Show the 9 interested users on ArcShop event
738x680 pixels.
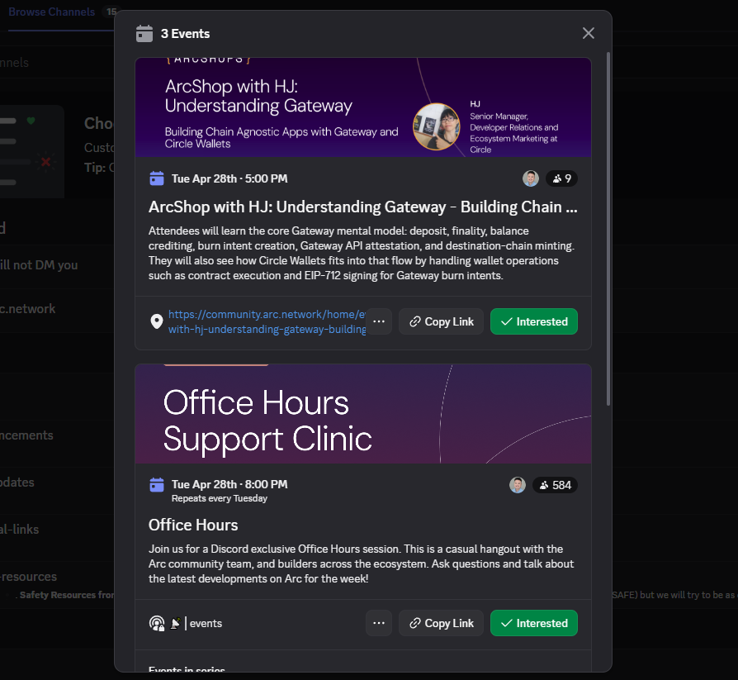[x=561, y=178]
